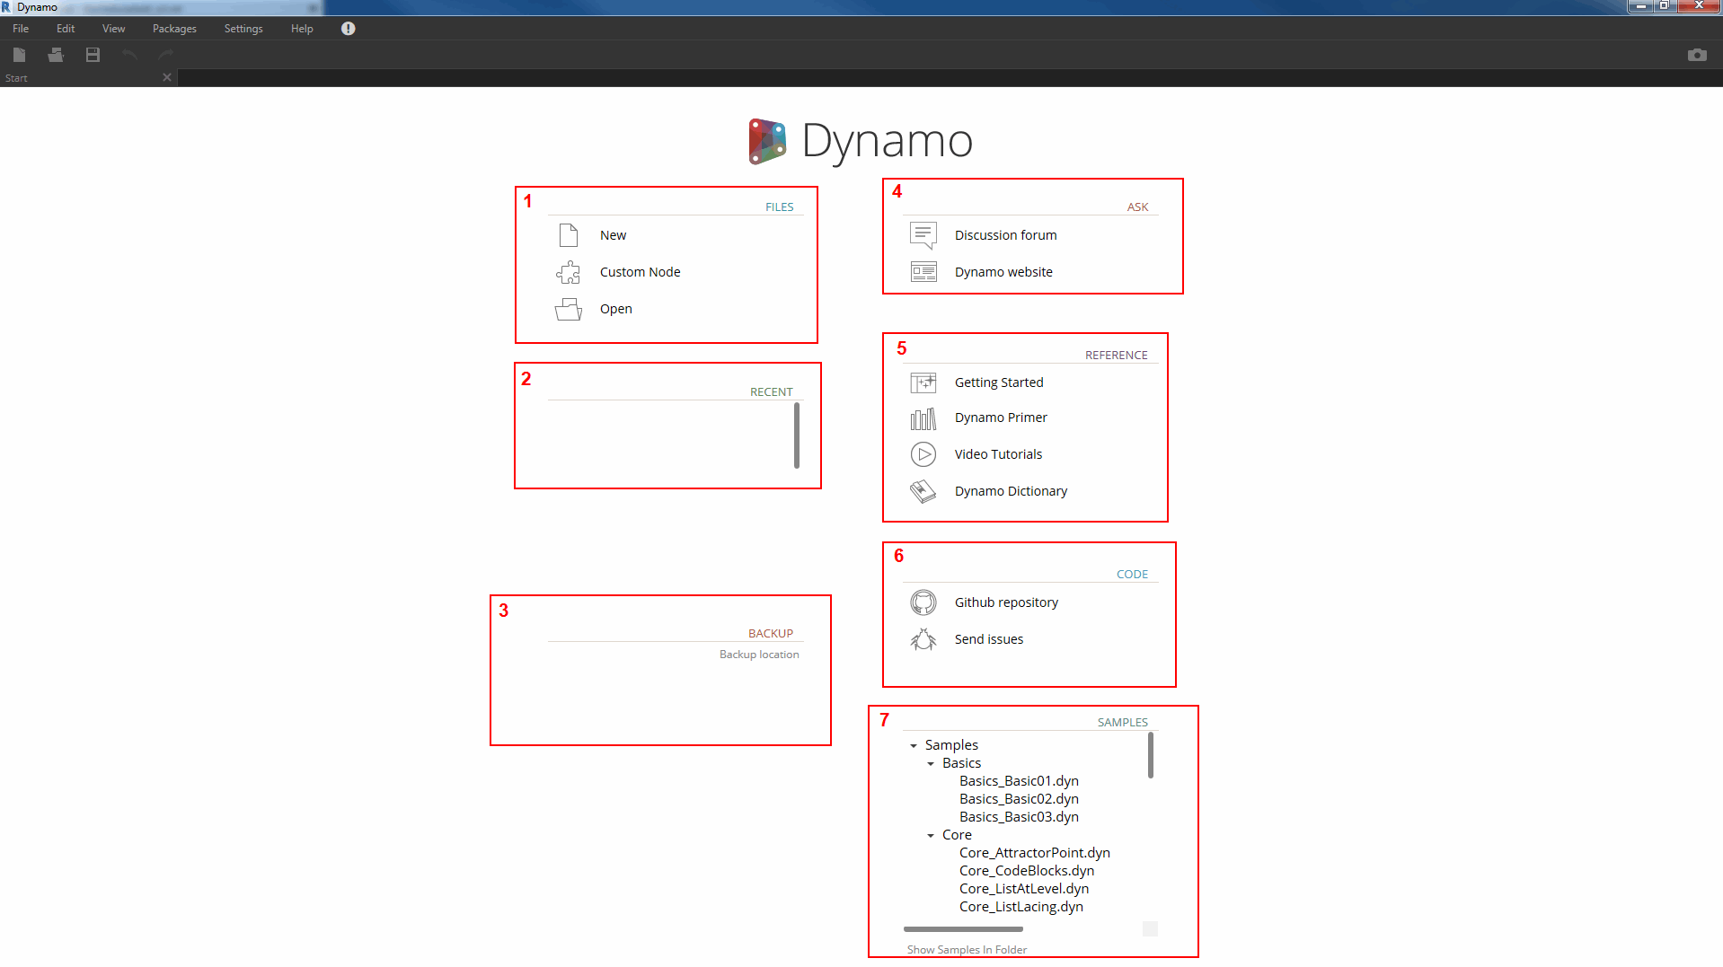Viewport: 1723px width, 967px height.
Task: Collapse the Samples tree root
Action: (x=914, y=746)
